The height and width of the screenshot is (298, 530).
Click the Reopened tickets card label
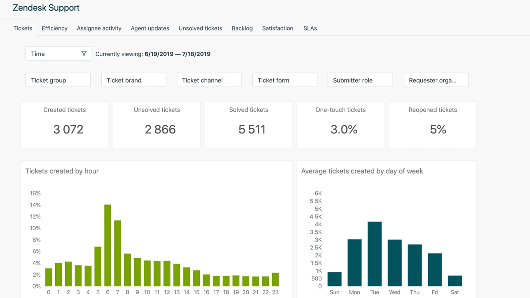[x=433, y=110]
